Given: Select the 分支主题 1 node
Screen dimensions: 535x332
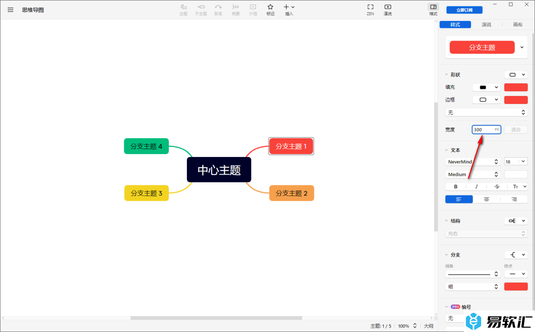Looking at the screenshot, I should coord(291,146).
